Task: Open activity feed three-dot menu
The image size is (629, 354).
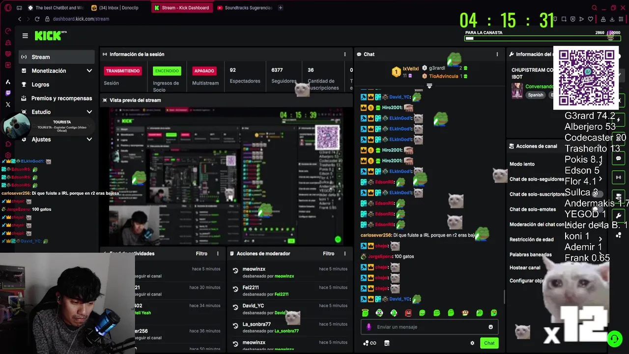Action: point(218,254)
